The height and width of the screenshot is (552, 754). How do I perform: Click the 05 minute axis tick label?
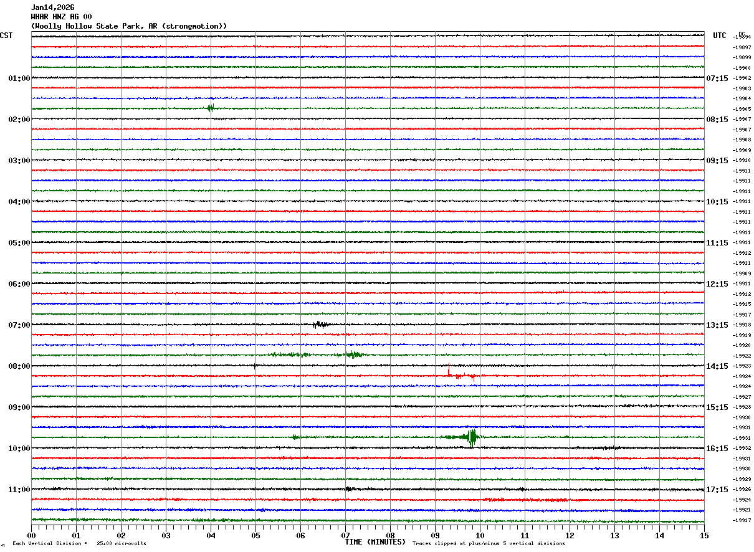tap(255, 535)
